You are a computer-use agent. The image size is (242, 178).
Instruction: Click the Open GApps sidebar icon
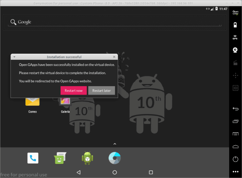point(235,13)
